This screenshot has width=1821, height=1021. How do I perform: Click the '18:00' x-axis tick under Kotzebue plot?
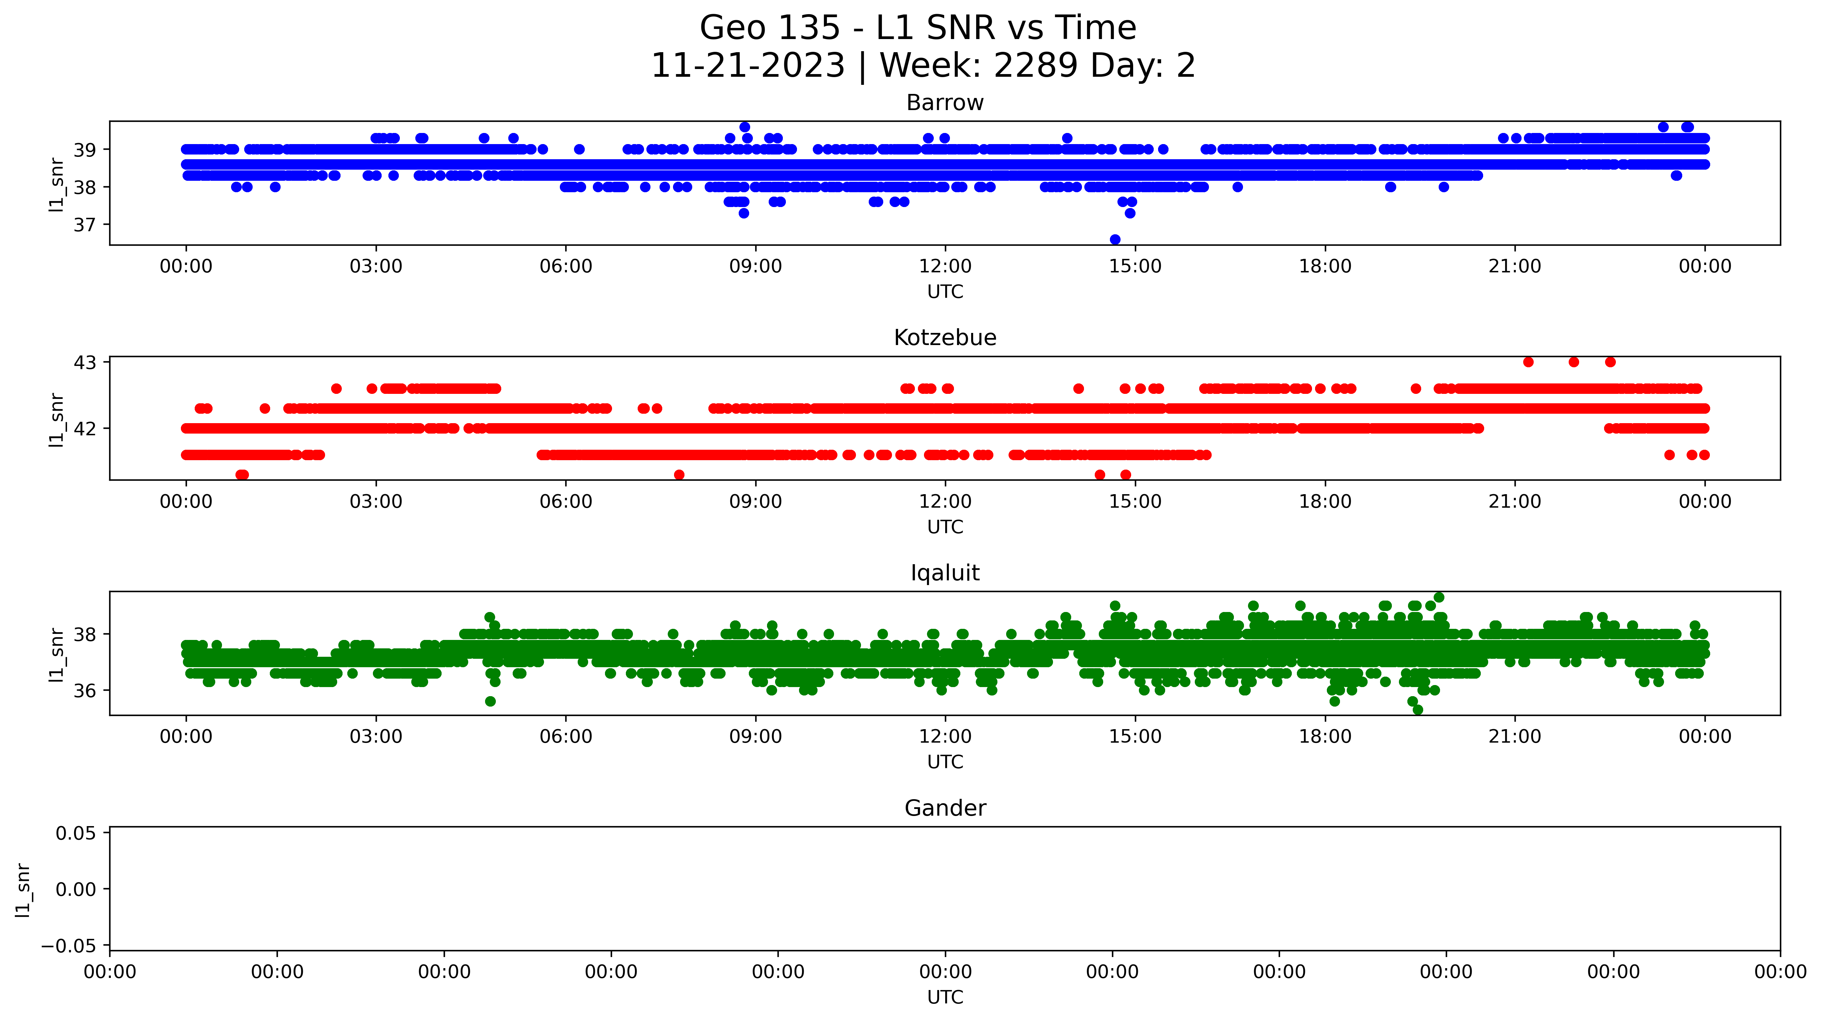pos(1325,502)
